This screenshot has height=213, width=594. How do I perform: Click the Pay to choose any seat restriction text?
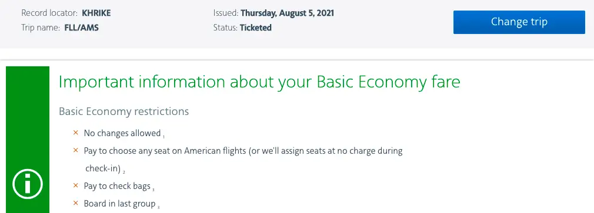(243, 160)
